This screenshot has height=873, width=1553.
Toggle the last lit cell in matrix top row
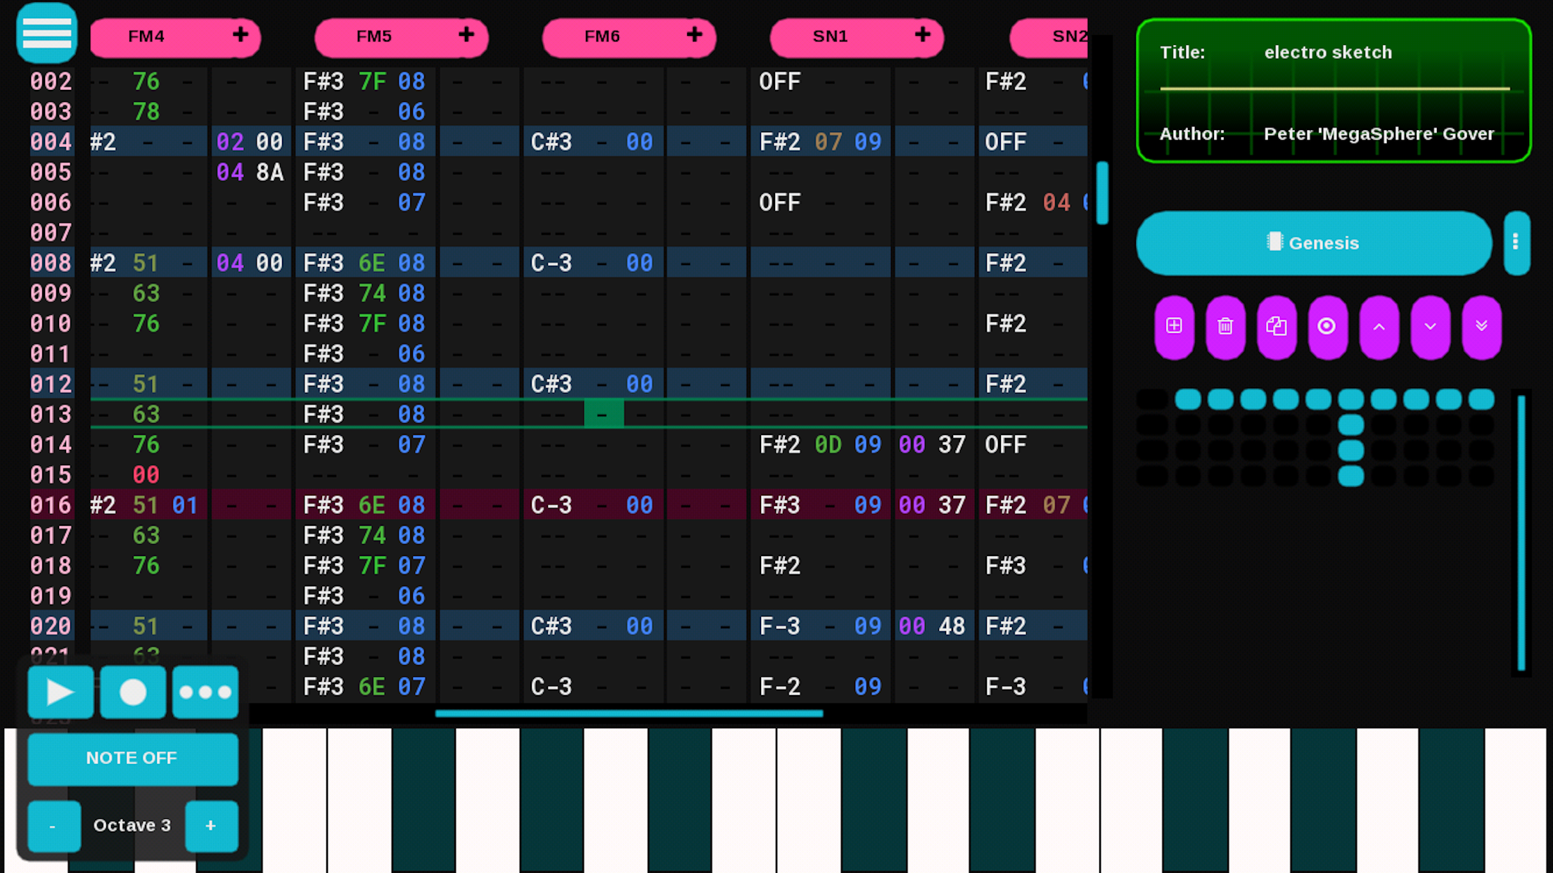pyautogui.click(x=1481, y=399)
